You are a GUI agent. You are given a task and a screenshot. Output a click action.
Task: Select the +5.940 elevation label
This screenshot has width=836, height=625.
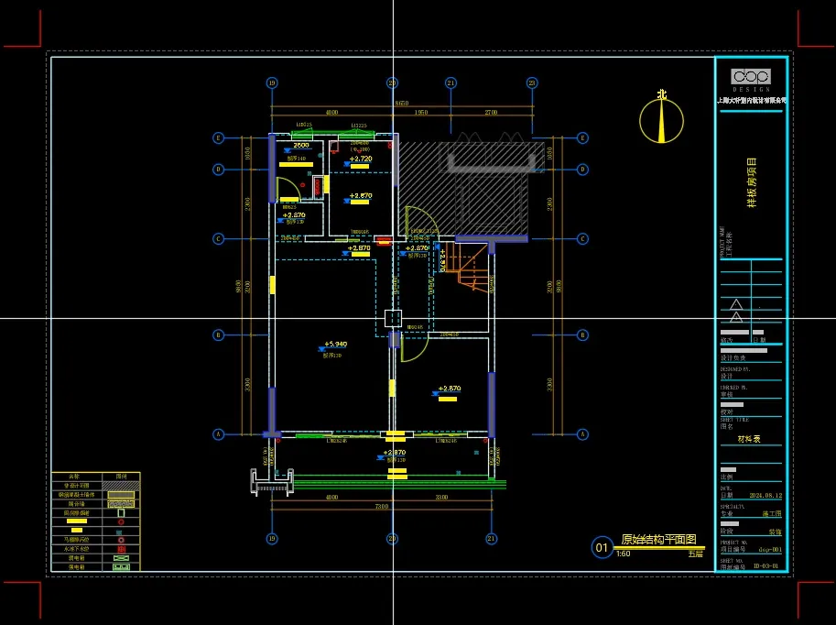pyautogui.click(x=335, y=345)
